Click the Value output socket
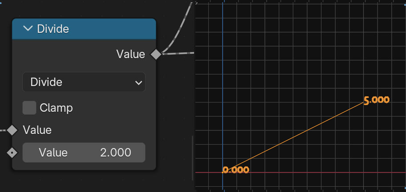The width and height of the screenshot is (406, 192). coord(156,55)
